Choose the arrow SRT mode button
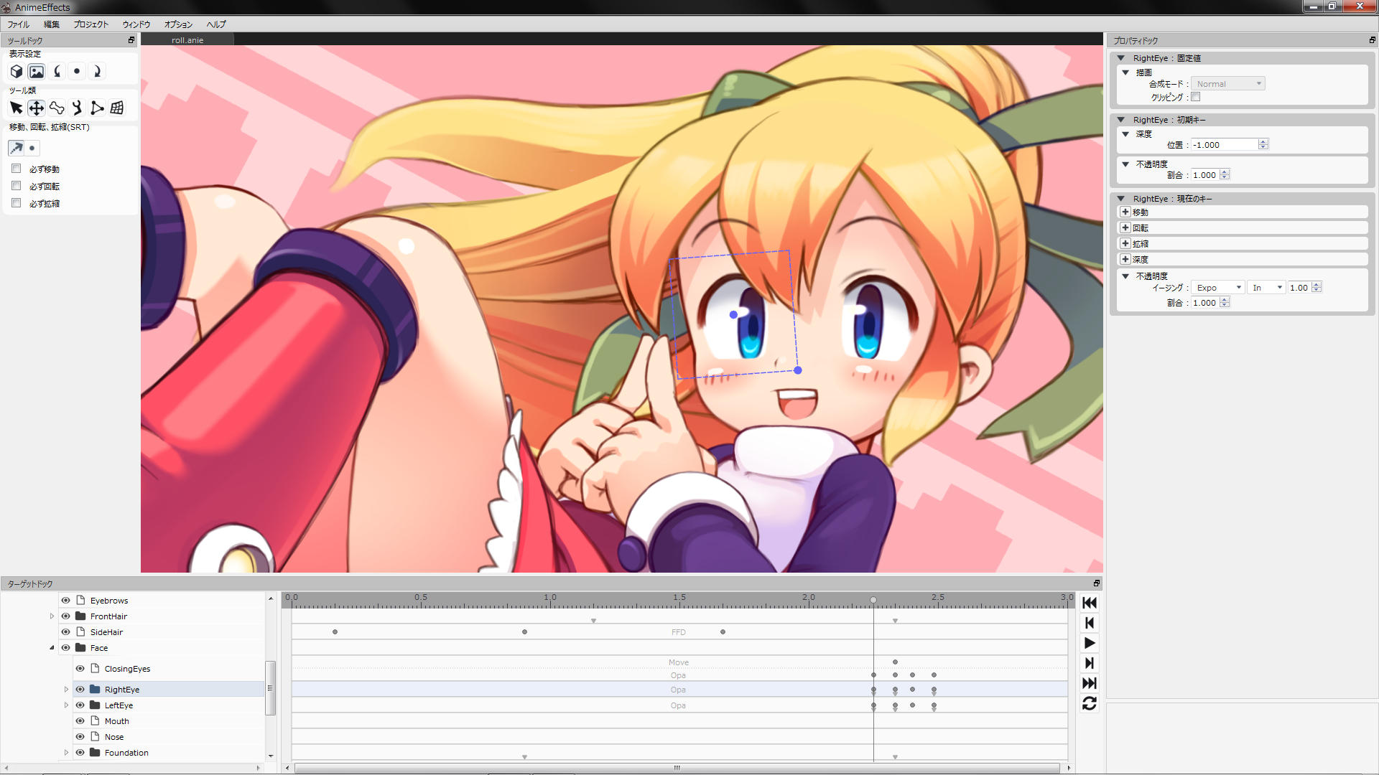The width and height of the screenshot is (1379, 775). (16, 148)
